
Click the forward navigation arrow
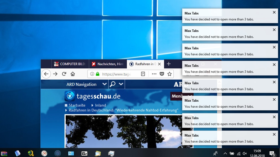(55, 74)
